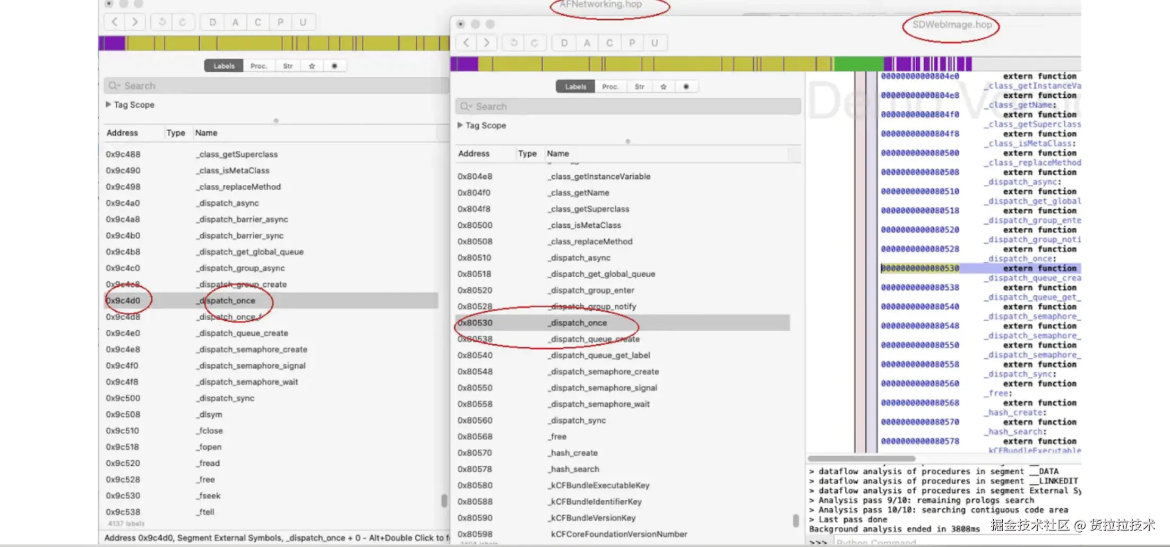Go back in the SDWebImage window navigation history
The width and height of the screenshot is (1170, 547).
click(x=466, y=42)
